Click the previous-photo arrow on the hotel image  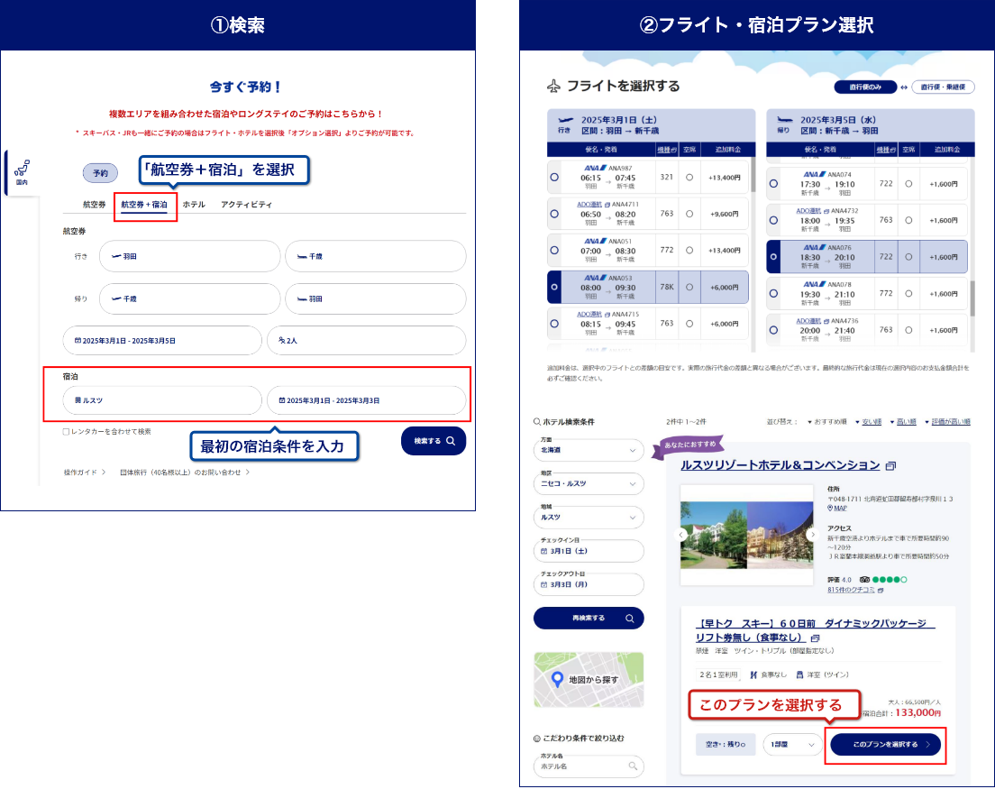(682, 534)
